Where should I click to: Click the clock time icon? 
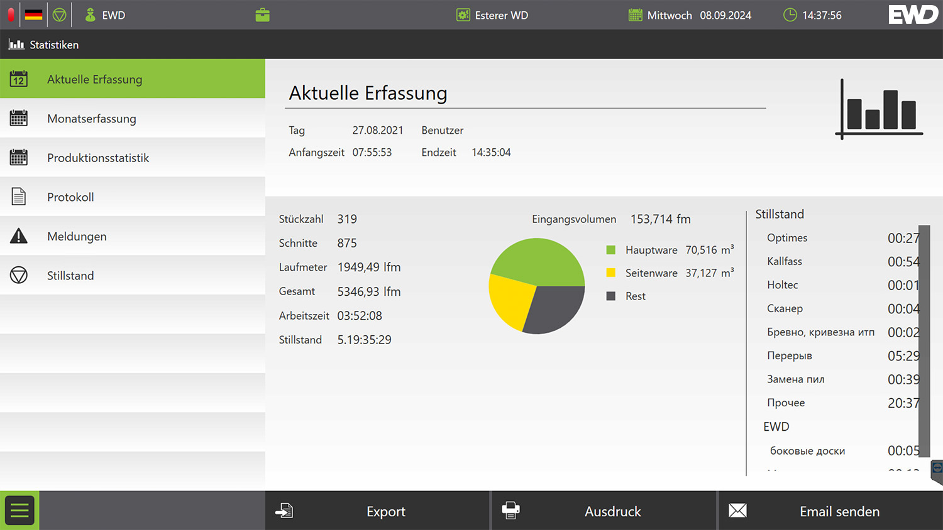[790, 15]
